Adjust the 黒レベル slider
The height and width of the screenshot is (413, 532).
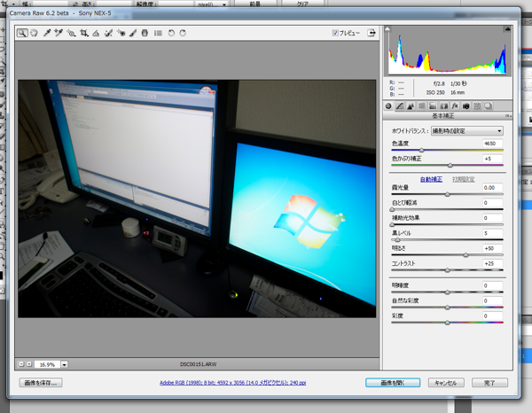397,239
